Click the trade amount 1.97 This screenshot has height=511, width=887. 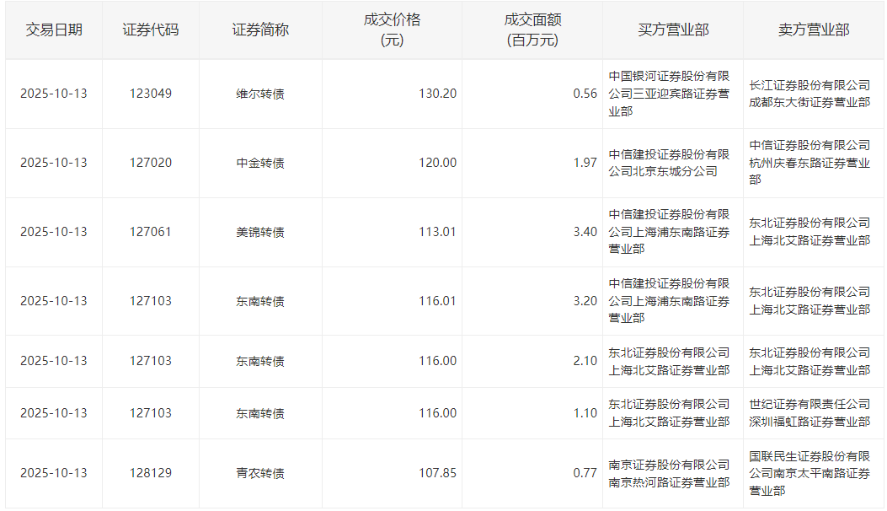tap(585, 163)
